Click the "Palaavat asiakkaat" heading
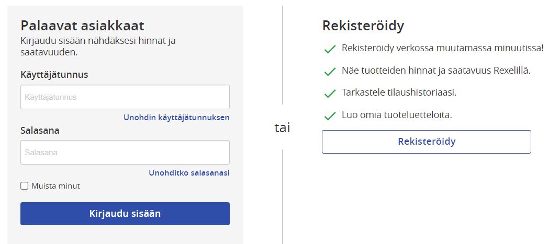 (x=82, y=25)
